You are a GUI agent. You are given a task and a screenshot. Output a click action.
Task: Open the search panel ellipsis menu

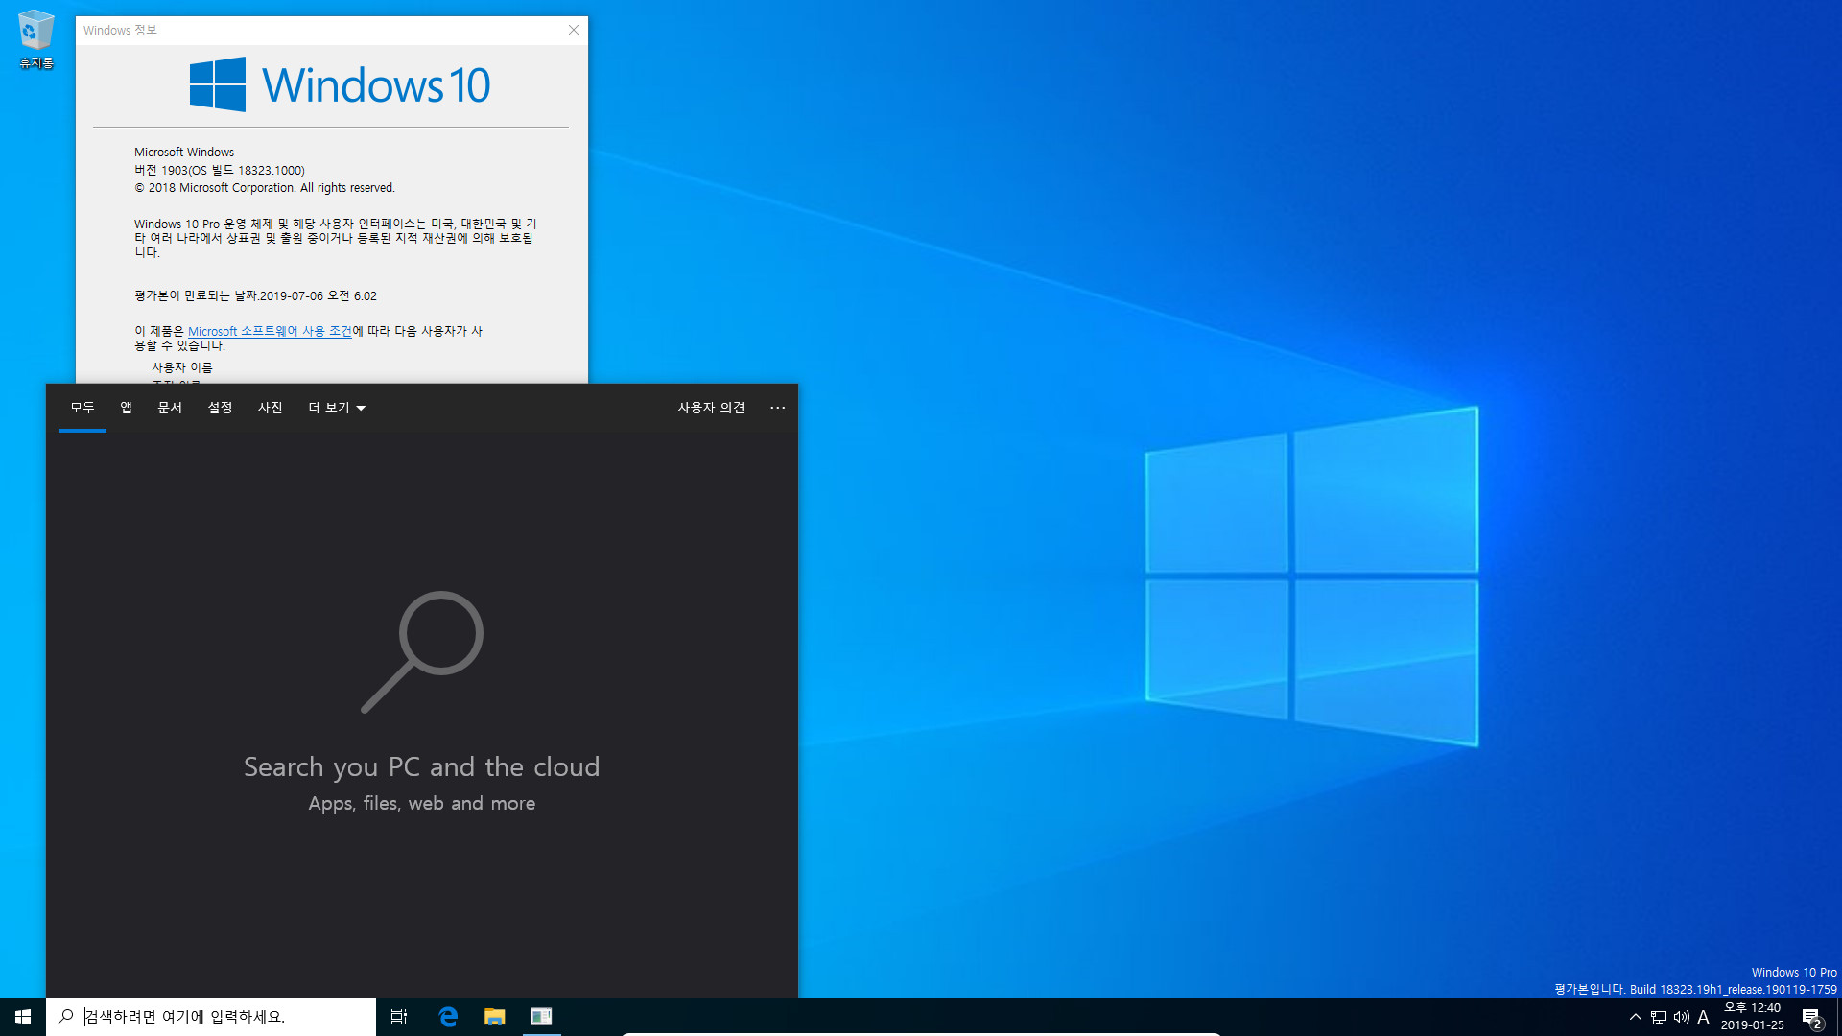click(x=777, y=408)
